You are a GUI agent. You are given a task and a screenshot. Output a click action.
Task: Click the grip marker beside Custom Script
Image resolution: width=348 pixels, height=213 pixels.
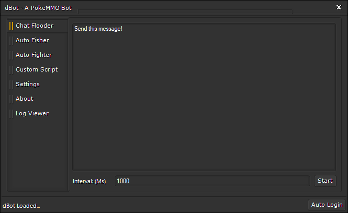(x=12, y=70)
